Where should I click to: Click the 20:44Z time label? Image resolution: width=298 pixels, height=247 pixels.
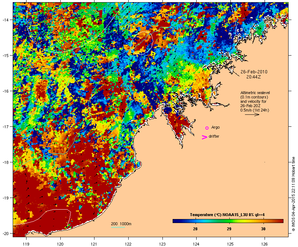[254, 77]
